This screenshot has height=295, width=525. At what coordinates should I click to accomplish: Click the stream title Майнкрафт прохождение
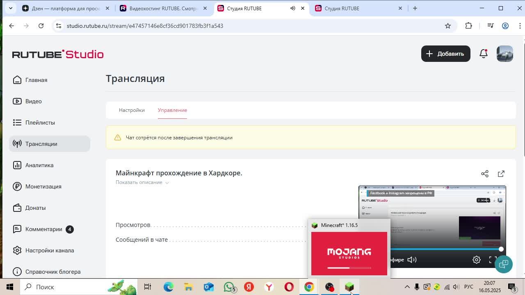point(179,173)
